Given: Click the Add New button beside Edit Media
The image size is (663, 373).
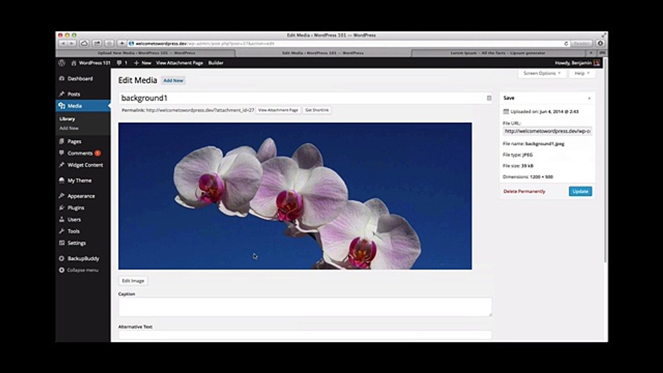Looking at the screenshot, I should coord(173,80).
